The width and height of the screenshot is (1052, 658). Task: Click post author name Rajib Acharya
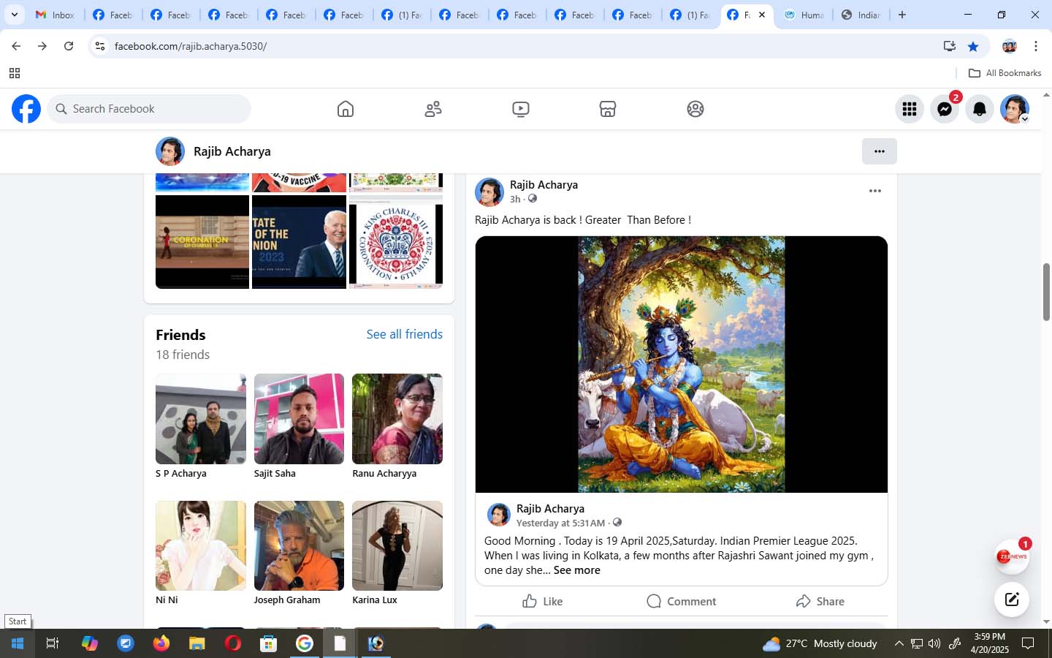(544, 185)
